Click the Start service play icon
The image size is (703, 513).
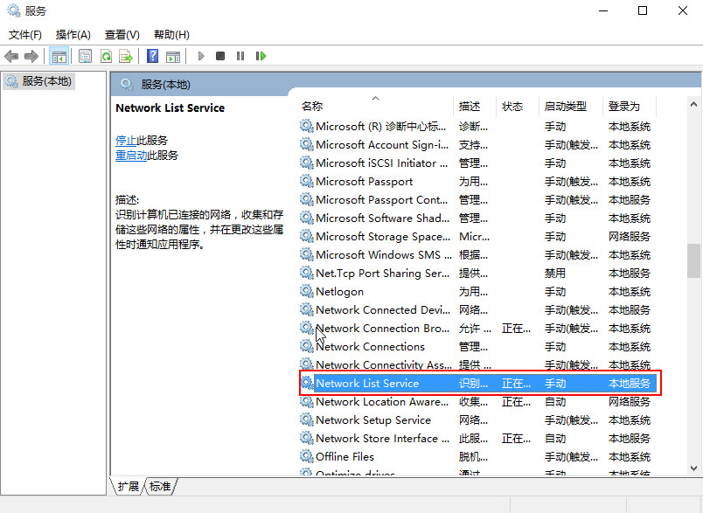point(201,56)
